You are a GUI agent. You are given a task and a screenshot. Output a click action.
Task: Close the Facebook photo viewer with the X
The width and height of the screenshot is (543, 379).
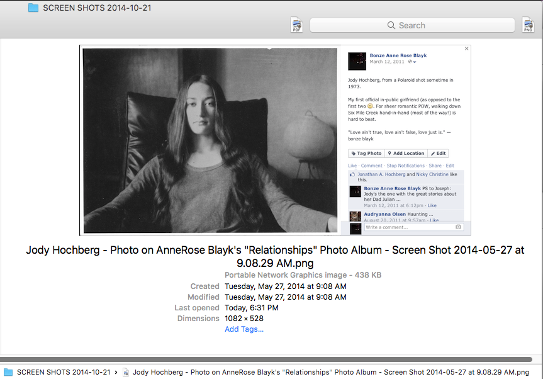pyautogui.click(x=466, y=48)
